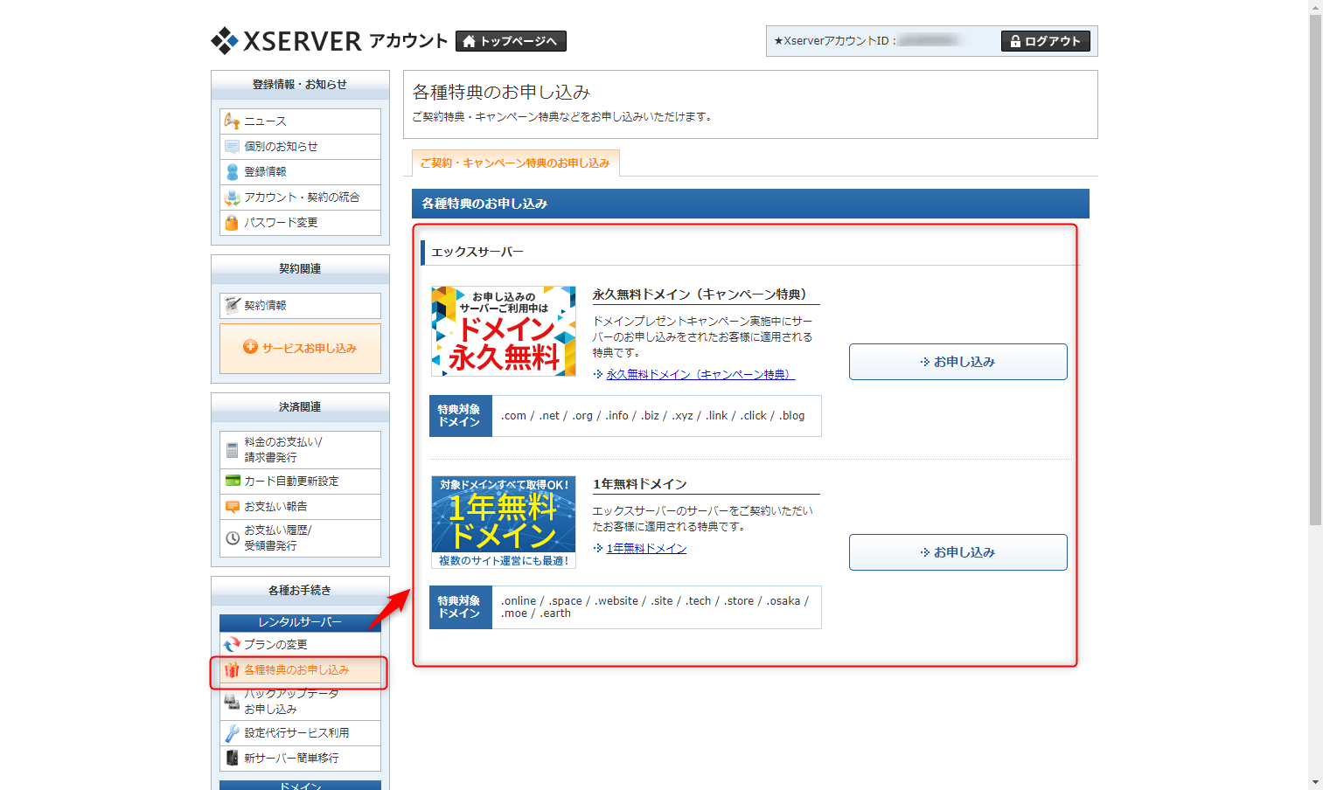Viewport: 1323px width, 790px height.
Task: Select アカウント・契約の統合 in sidebar
Action: 300,197
